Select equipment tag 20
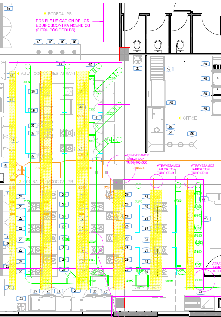 coord(206,219)
